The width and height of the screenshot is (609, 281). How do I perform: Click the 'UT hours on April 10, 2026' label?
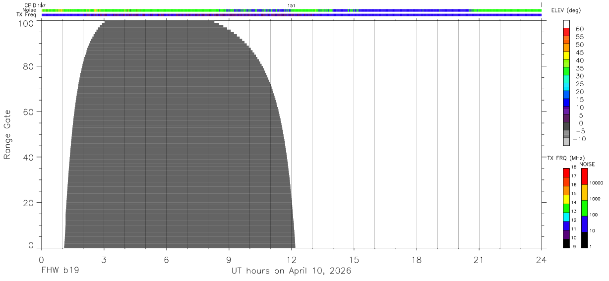click(291, 271)
